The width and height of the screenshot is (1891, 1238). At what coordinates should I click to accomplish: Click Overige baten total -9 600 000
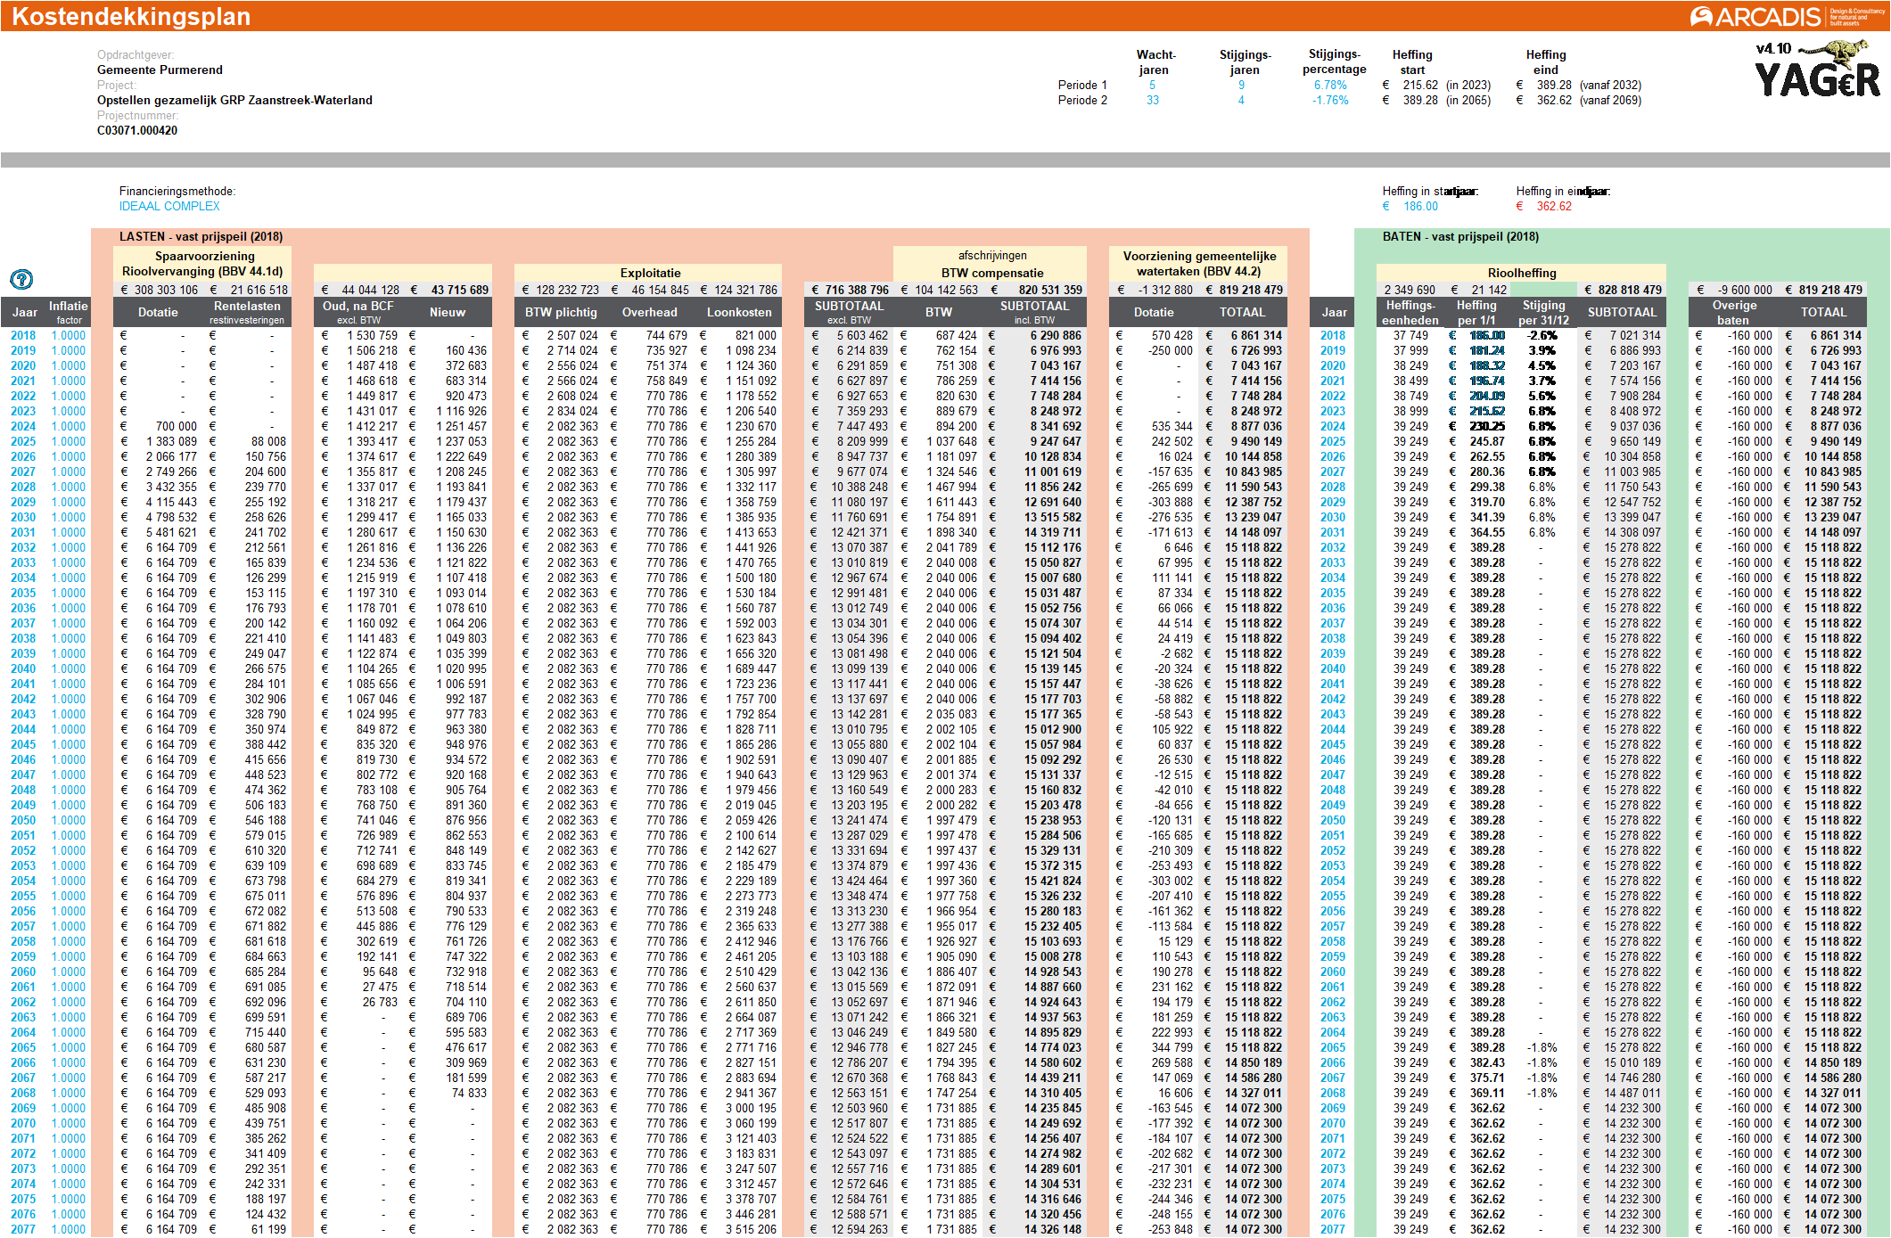click(1745, 290)
